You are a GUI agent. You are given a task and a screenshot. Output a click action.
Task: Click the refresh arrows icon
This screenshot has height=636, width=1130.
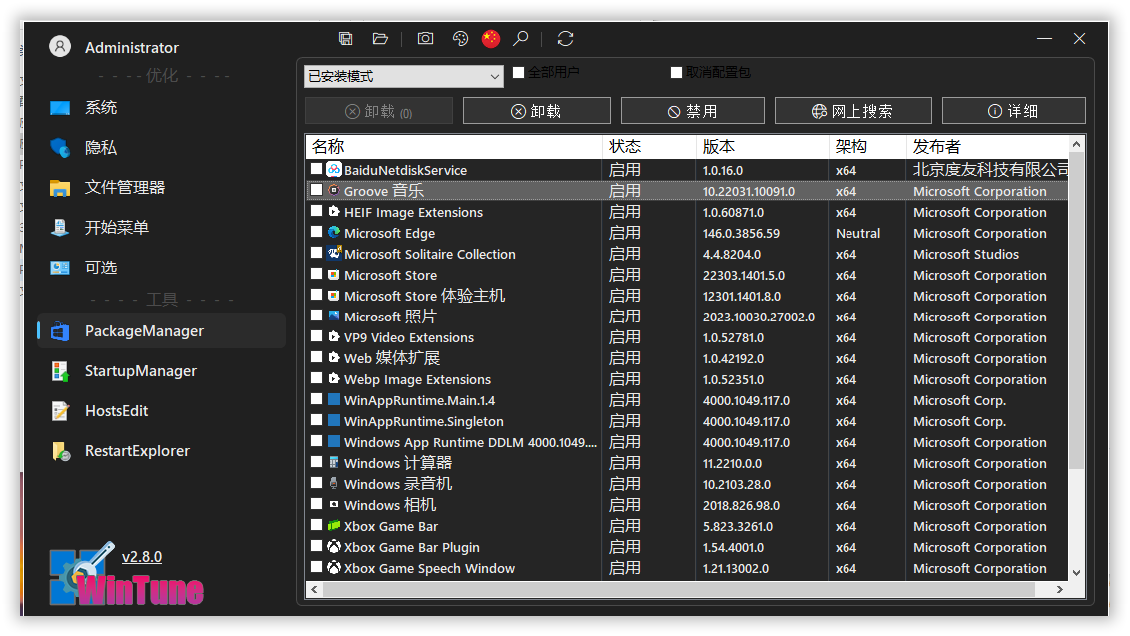565,39
